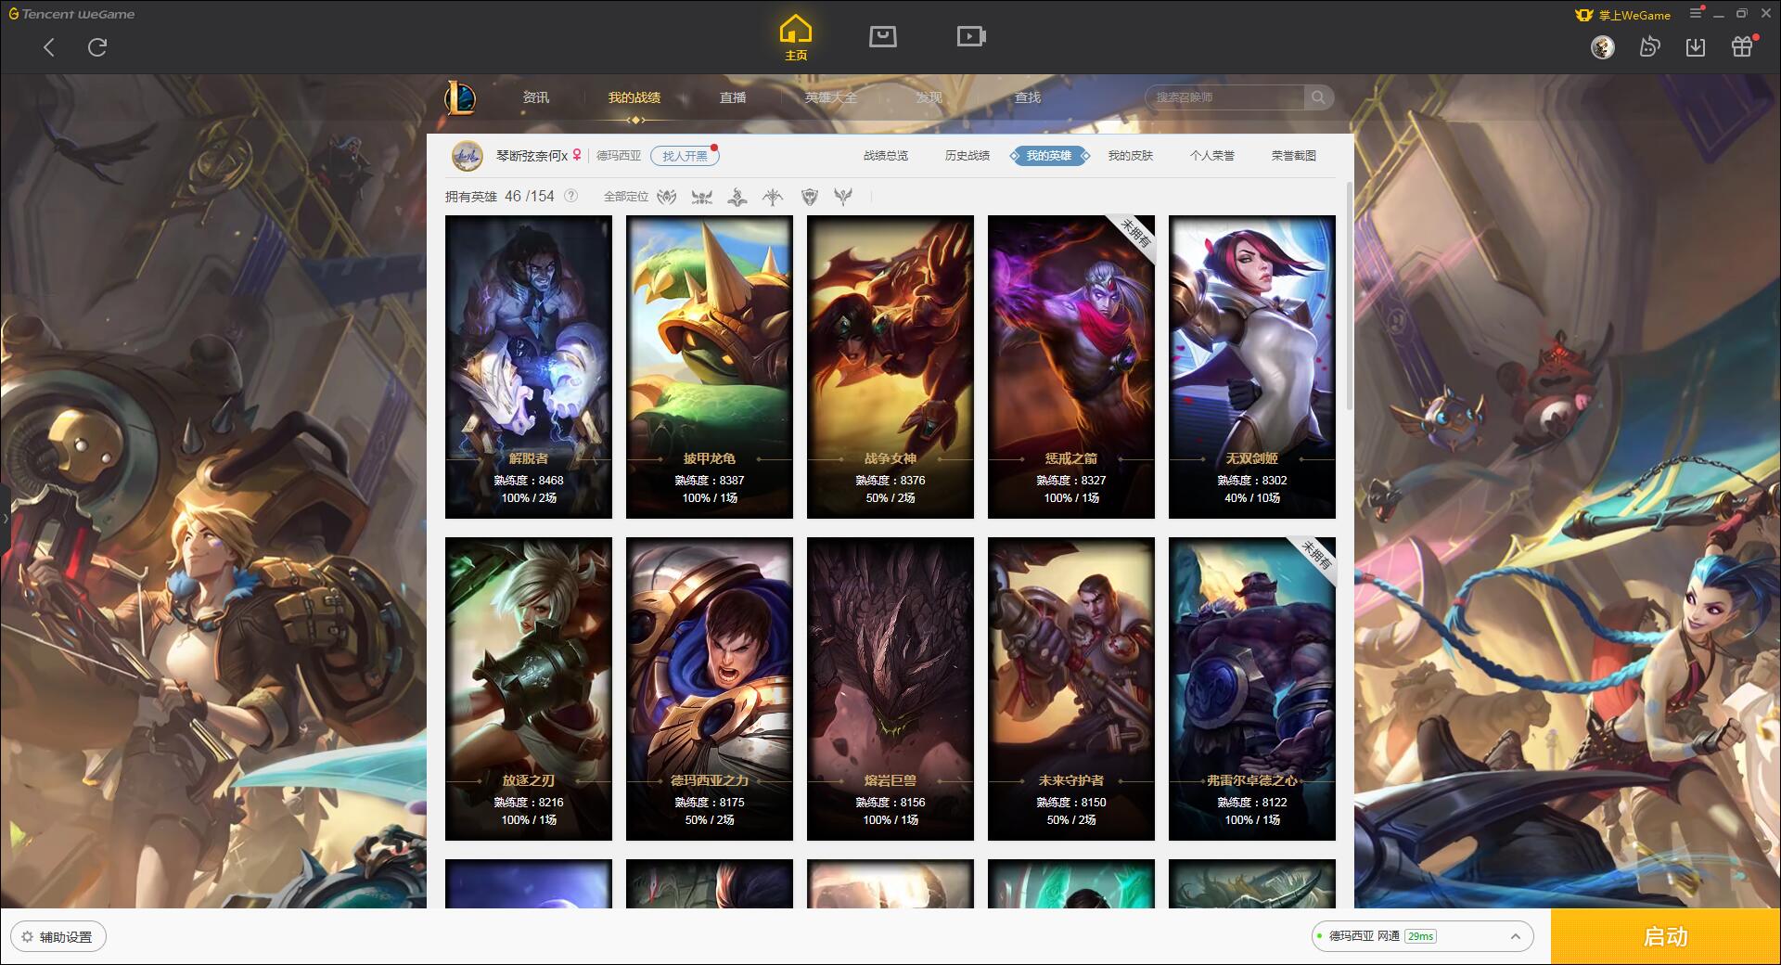Open the hamburger main menu
Viewport: 1781px width, 965px height.
tap(1697, 14)
